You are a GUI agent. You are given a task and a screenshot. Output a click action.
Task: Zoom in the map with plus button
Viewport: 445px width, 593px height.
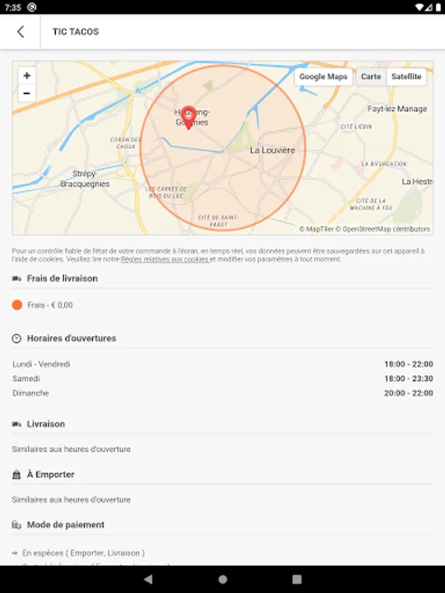(26, 76)
